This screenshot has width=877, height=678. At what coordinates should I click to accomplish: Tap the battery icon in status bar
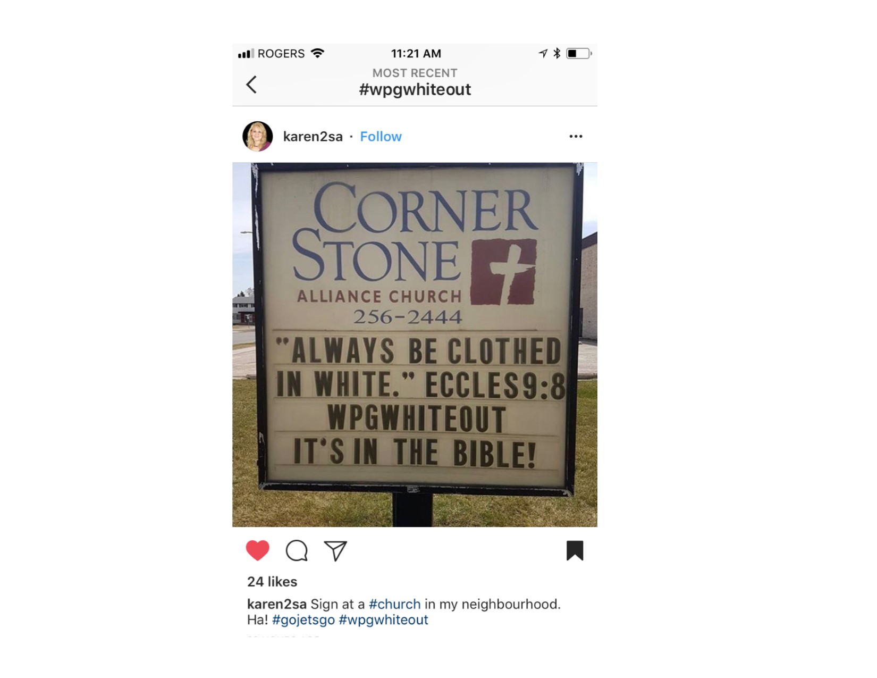pos(579,53)
